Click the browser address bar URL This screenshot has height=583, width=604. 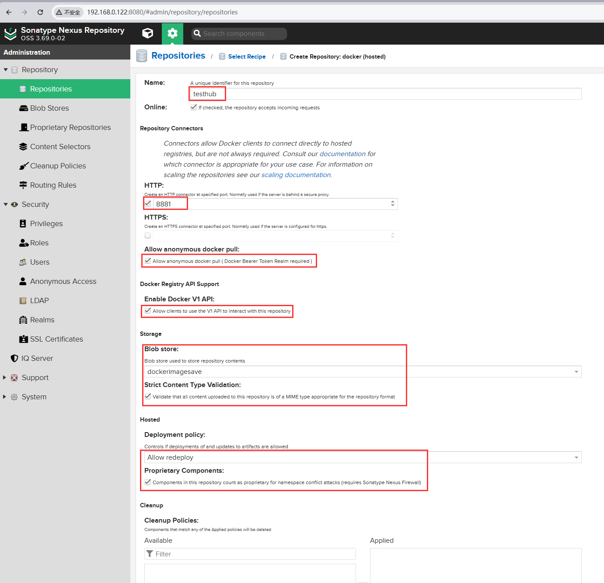(x=162, y=12)
